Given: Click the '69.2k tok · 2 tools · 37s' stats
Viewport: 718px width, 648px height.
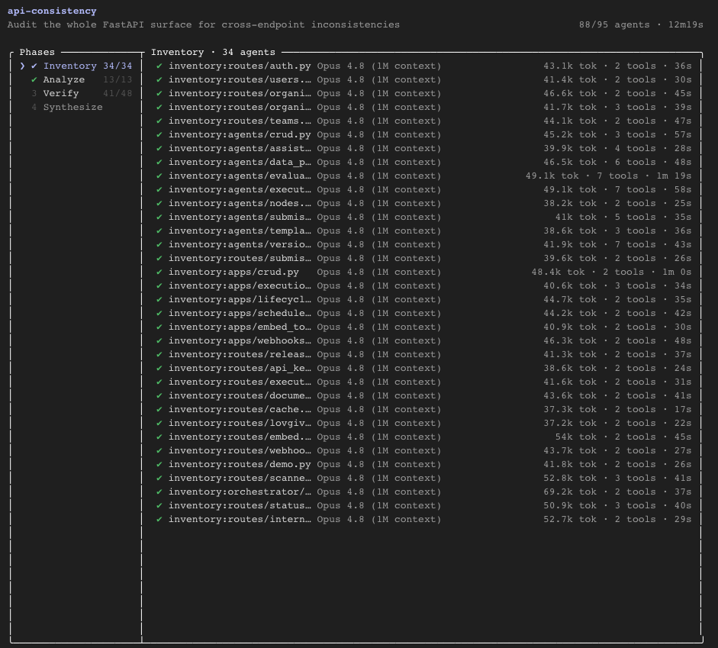Looking at the screenshot, I should (x=617, y=492).
